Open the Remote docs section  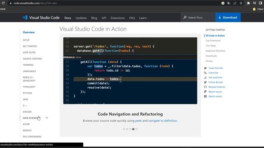[x=27, y=130]
